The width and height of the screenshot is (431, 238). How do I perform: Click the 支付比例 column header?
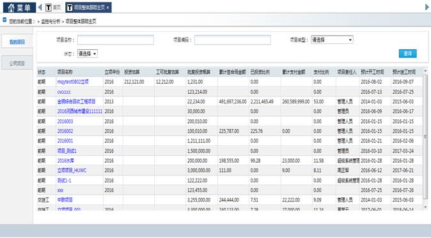coord(321,72)
